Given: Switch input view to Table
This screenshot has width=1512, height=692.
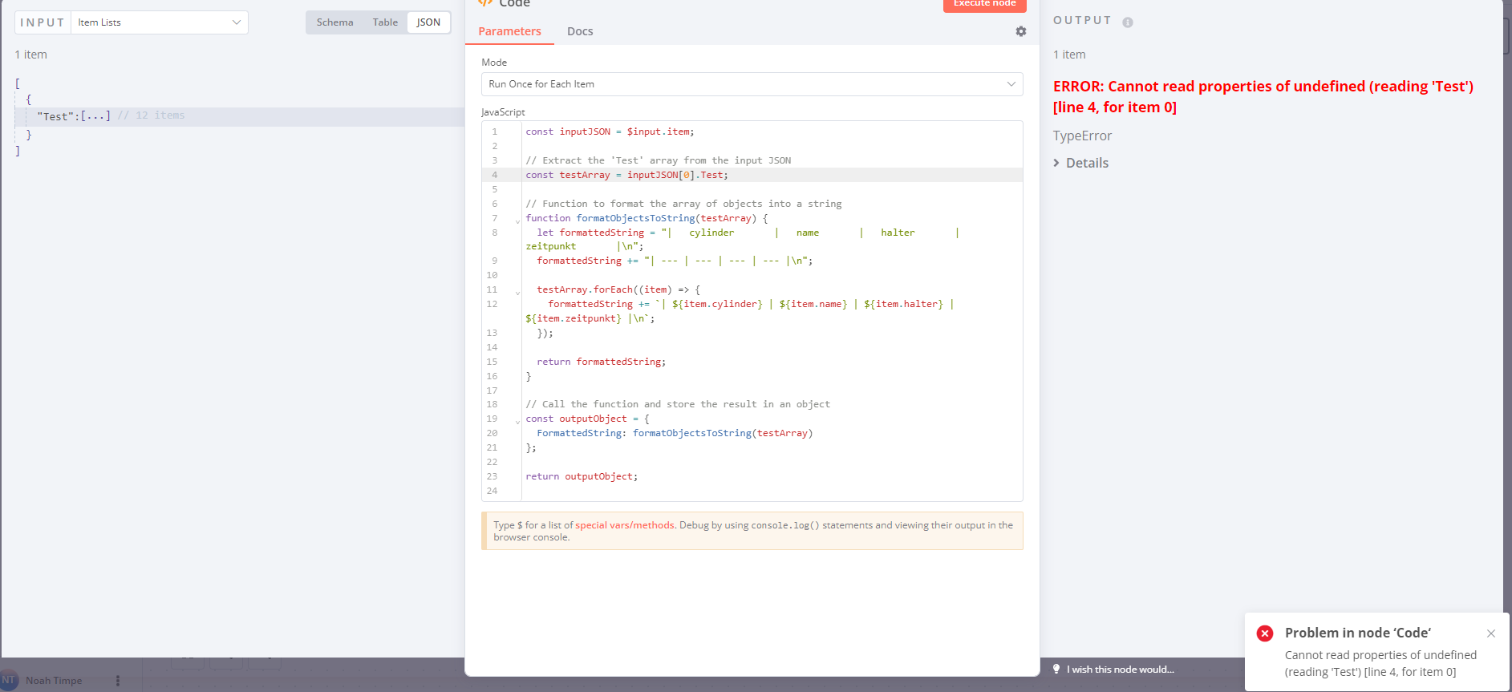Looking at the screenshot, I should pos(385,22).
